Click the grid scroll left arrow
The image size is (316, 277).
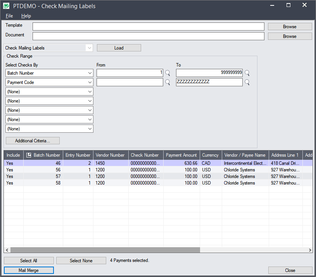coord(7,250)
